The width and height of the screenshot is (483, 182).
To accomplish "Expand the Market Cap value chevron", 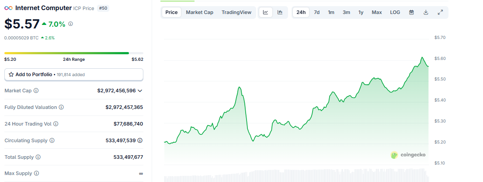I will (140, 91).
